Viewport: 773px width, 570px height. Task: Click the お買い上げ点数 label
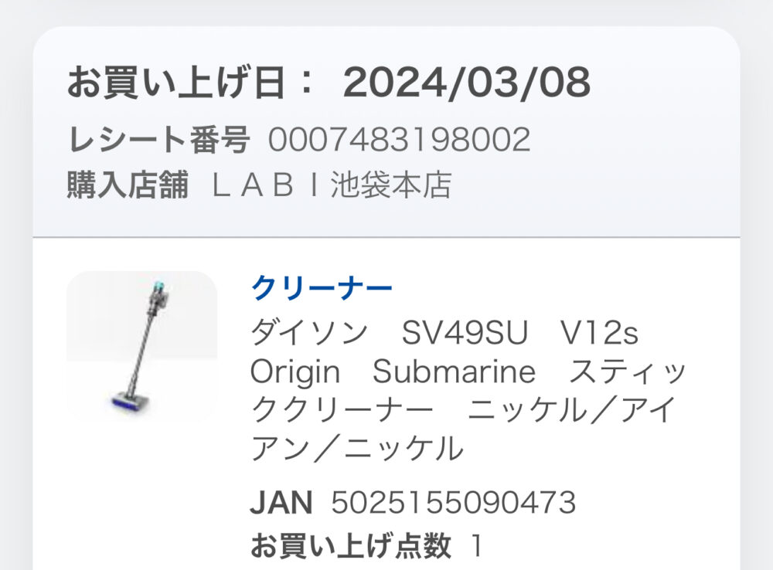coord(350,547)
